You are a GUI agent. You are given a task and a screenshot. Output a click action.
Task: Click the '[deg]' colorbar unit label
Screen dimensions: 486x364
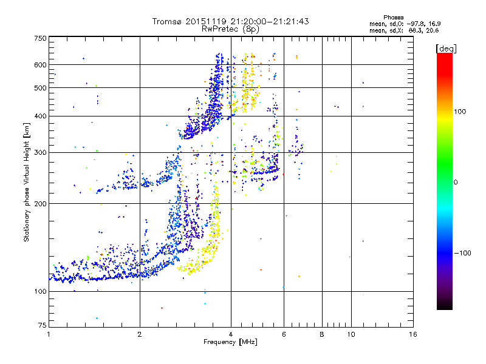[x=446, y=49]
